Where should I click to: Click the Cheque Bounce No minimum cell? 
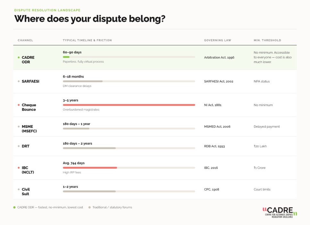(263, 105)
